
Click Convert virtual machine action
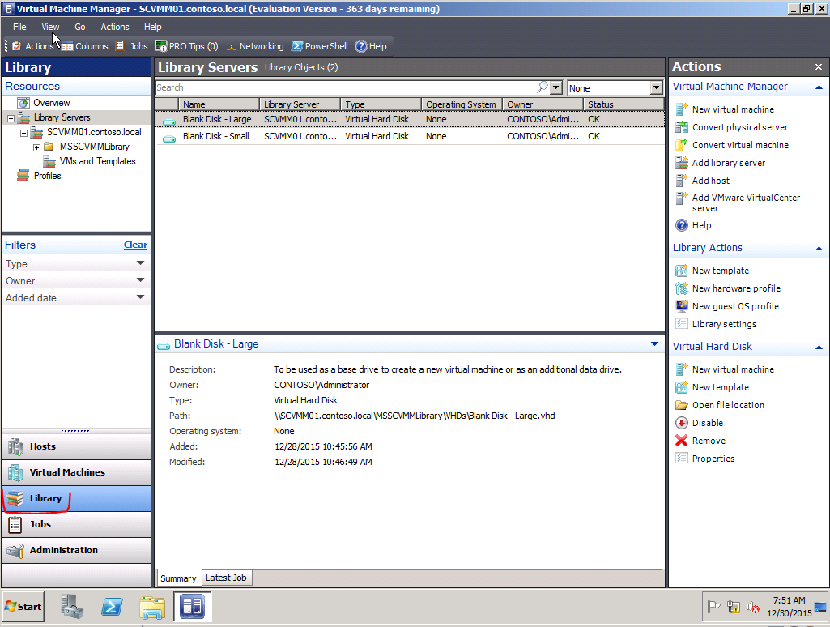pyautogui.click(x=733, y=145)
